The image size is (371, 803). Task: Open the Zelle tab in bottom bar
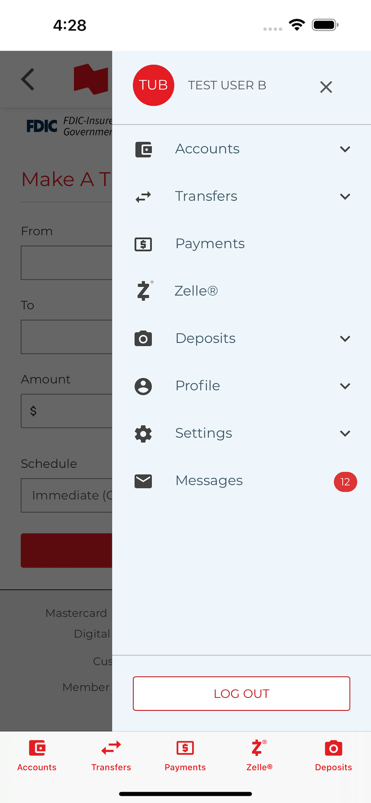point(259,756)
